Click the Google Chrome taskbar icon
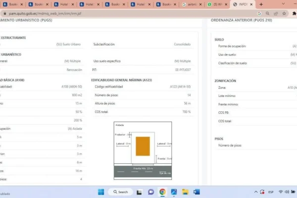Viewport: 297px width, 198px height. coord(162,192)
